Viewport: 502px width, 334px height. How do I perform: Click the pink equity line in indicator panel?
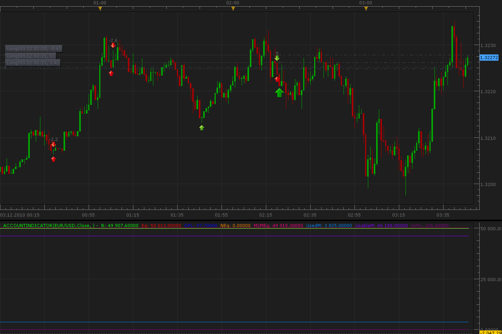(234, 228)
